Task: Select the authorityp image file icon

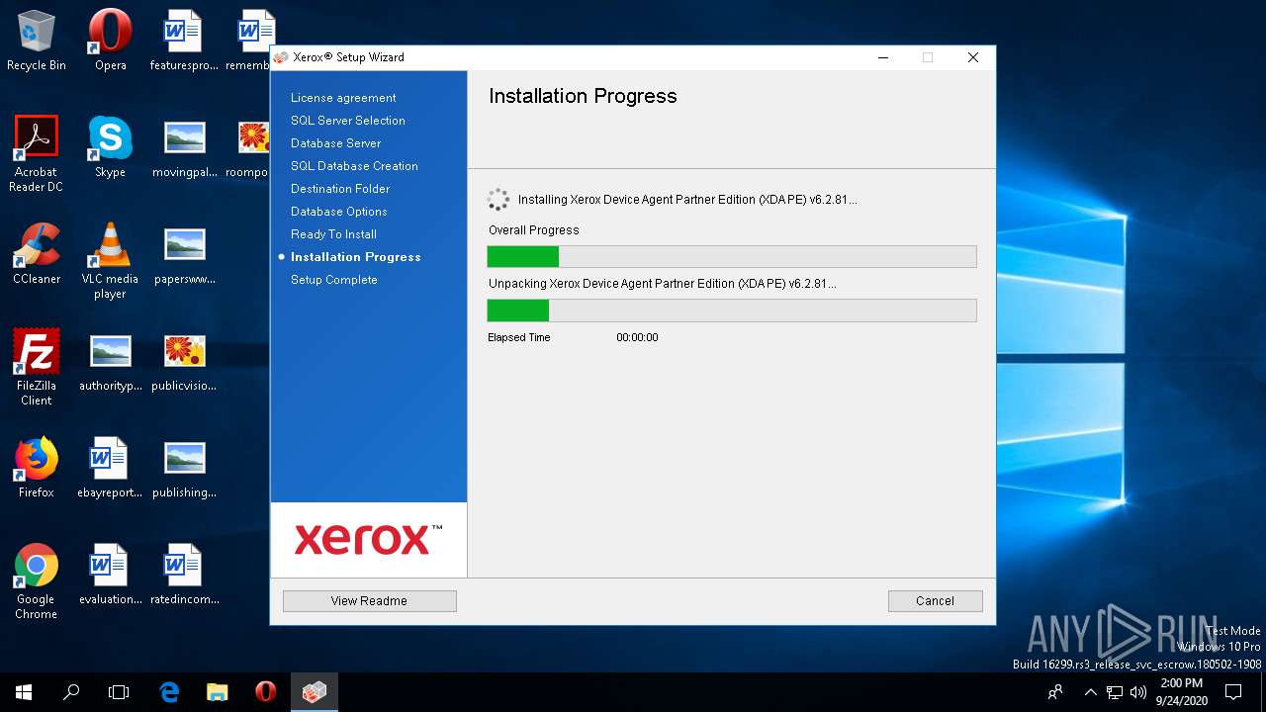Action: pos(110,361)
